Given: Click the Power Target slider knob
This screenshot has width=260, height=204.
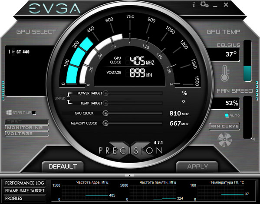Looking at the screenshot, I should [105, 93].
